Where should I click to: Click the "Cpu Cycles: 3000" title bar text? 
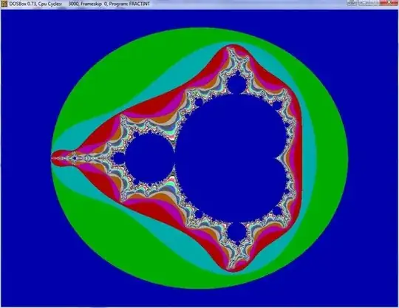point(58,4)
